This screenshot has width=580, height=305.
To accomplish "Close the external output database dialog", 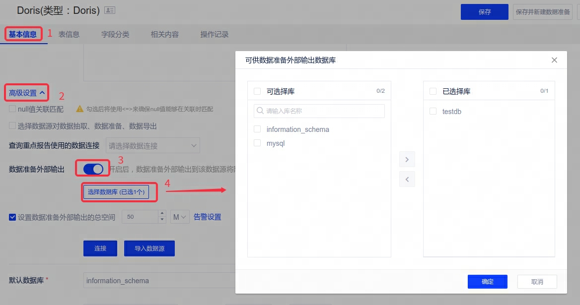I will (555, 60).
